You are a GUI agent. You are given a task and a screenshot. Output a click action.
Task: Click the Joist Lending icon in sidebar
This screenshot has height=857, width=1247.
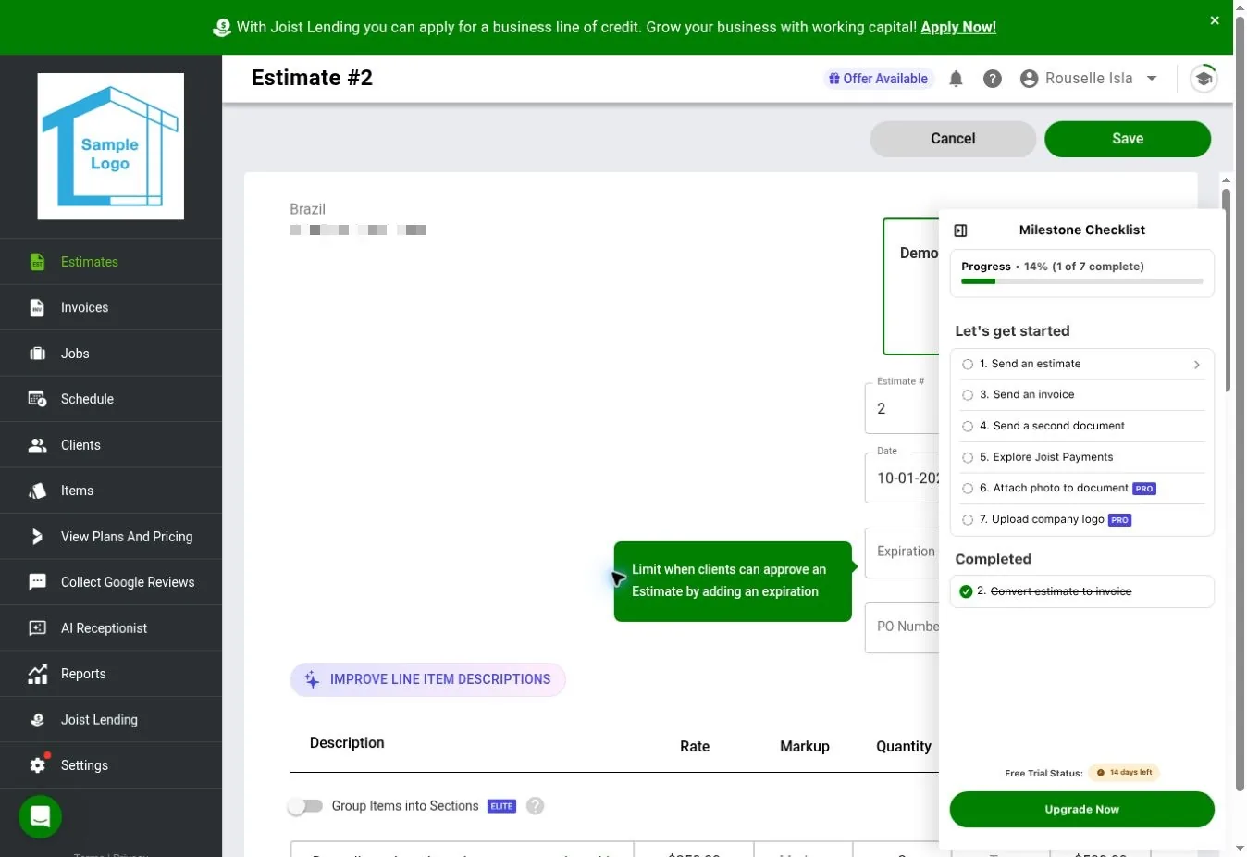37,720
